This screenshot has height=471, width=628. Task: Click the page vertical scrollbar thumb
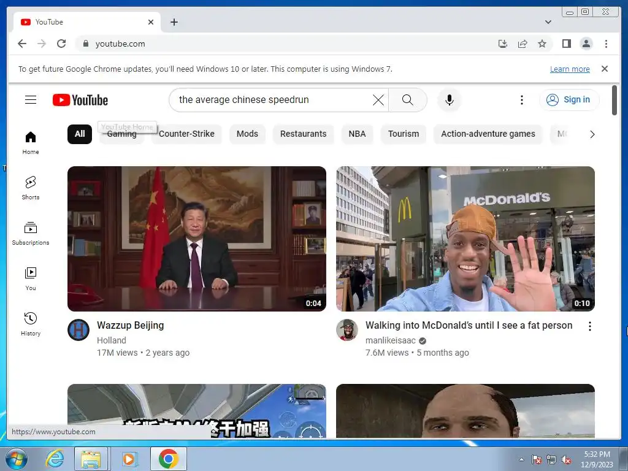(615, 100)
